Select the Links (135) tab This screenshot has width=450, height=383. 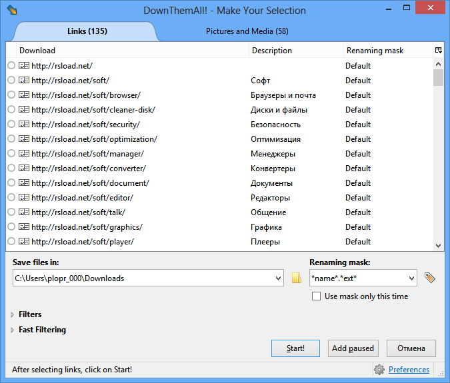coord(87,31)
